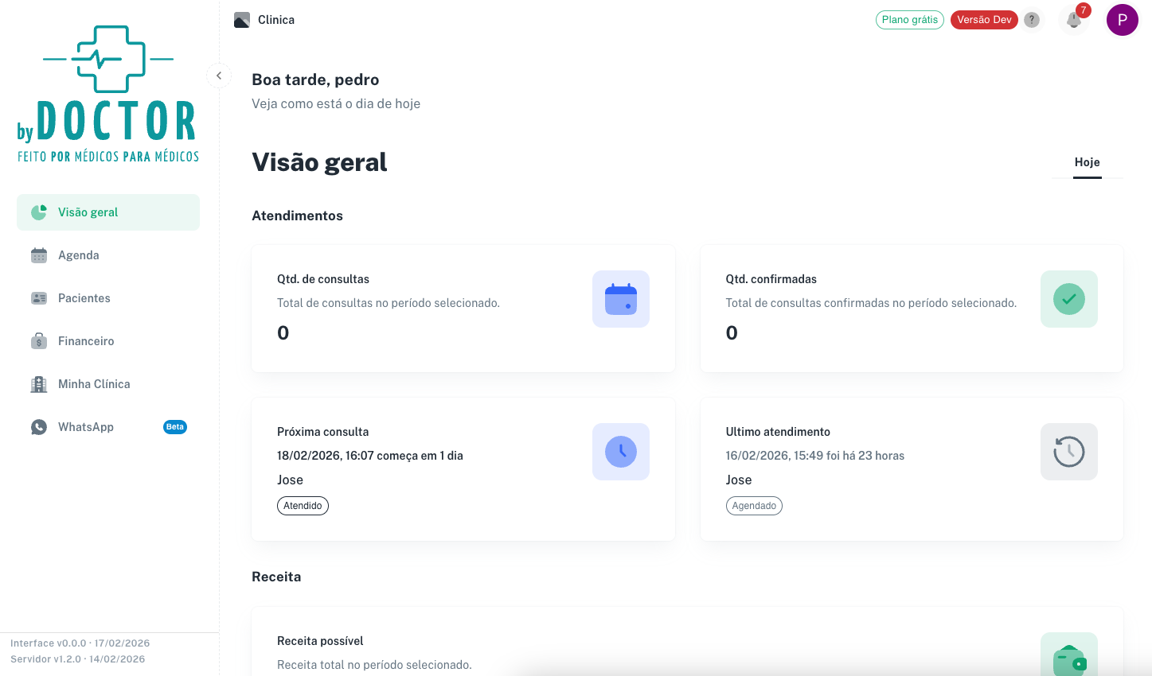Open the WhatsApp Beta section
Screen dimensions: 1152x676
[86, 427]
